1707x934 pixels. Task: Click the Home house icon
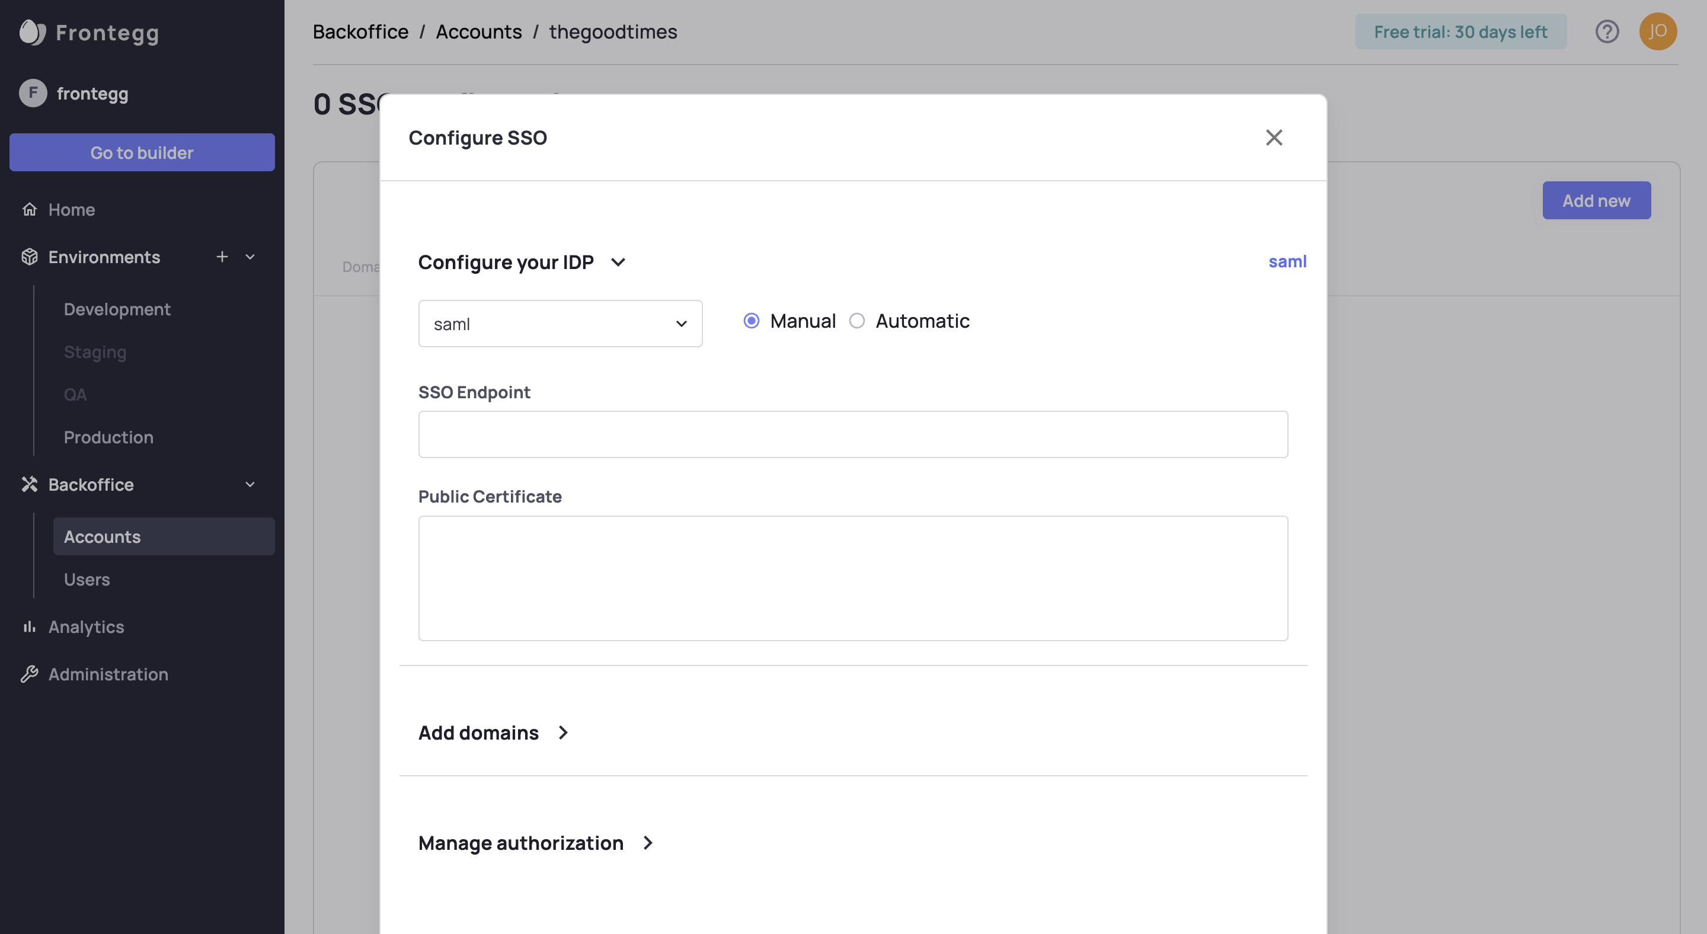point(29,209)
